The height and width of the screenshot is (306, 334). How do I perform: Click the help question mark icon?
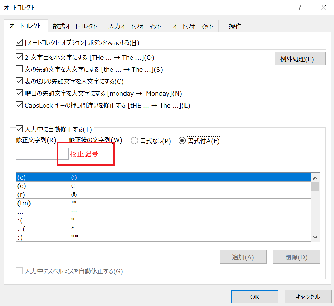300,8
